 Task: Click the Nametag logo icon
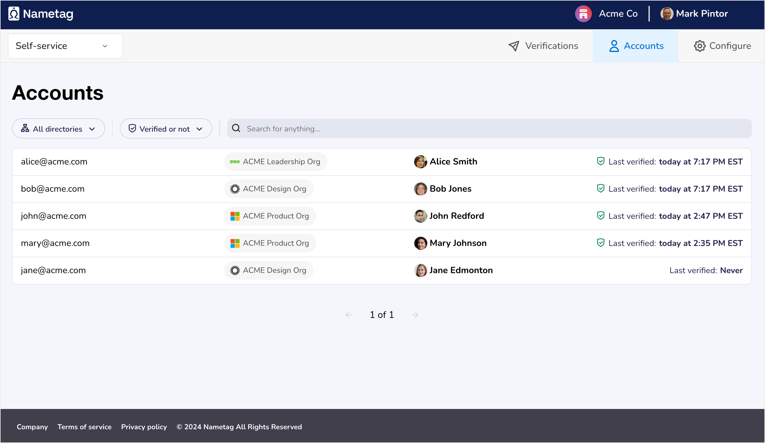pos(14,14)
